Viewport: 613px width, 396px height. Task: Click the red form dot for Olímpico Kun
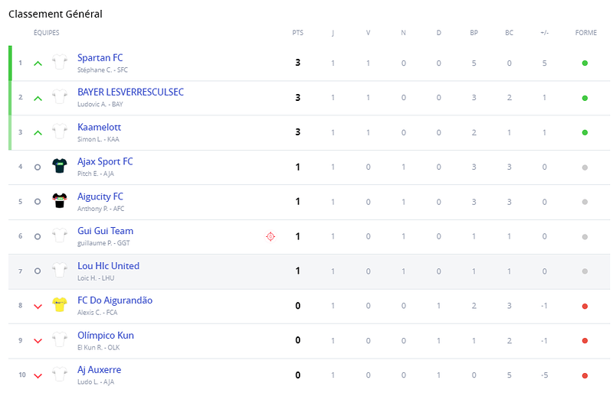point(585,341)
